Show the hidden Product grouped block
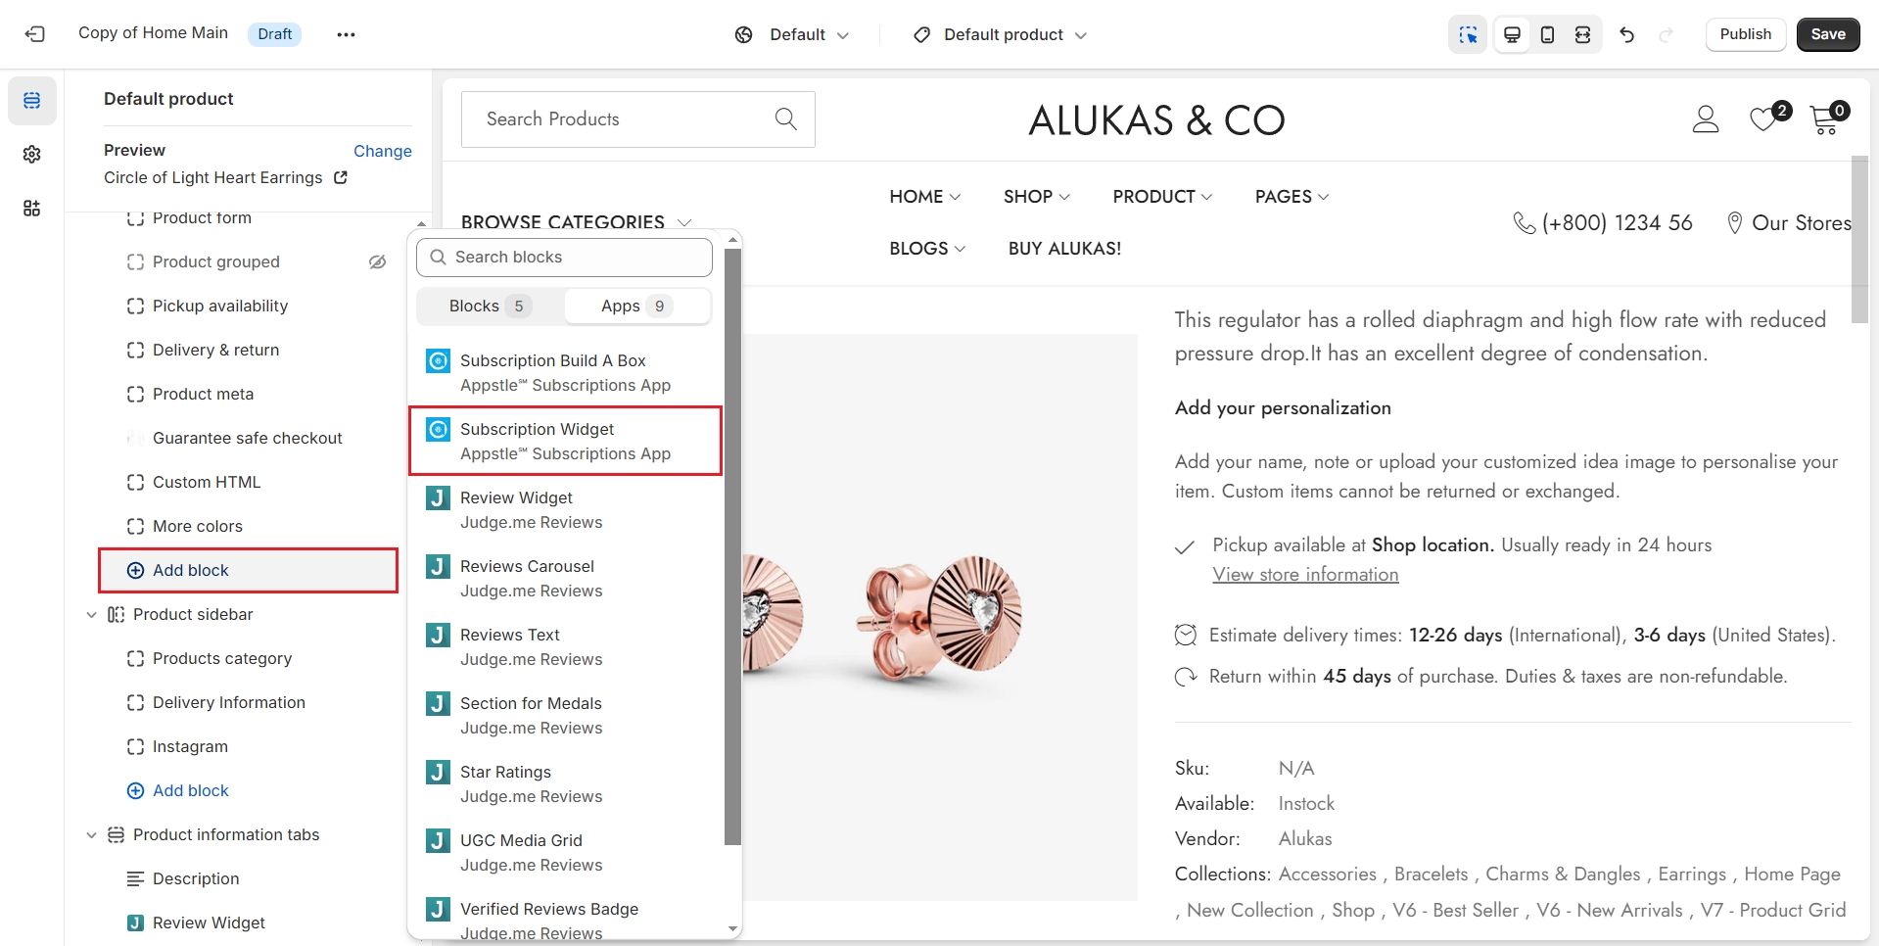This screenshot has width=1879, height=946. (377, 261)
